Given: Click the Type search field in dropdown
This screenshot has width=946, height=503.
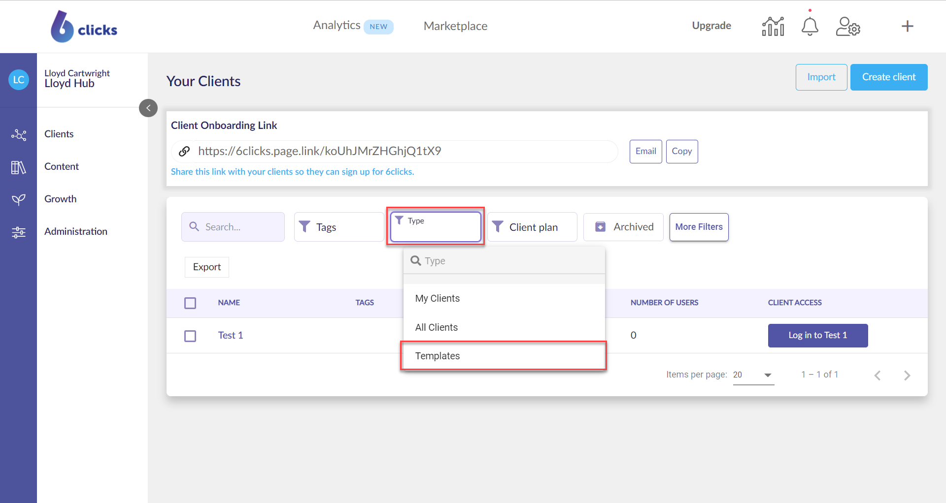Looking at the screenshot, I should pos(504,261).
